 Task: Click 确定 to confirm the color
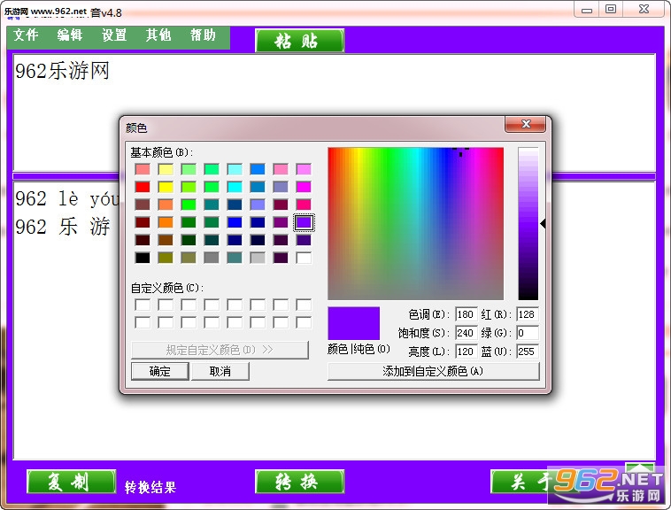click(x=159, y=371)
